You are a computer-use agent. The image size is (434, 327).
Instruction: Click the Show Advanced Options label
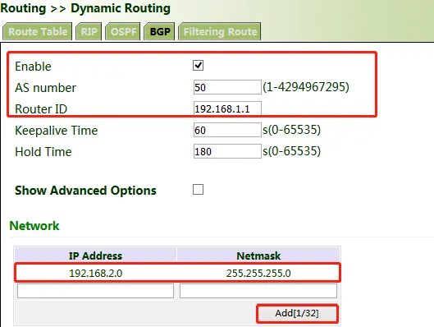(x=85, y=191)
